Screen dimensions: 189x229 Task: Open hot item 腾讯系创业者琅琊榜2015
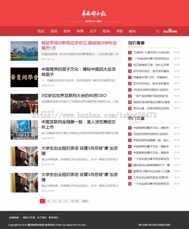[151, 165]
